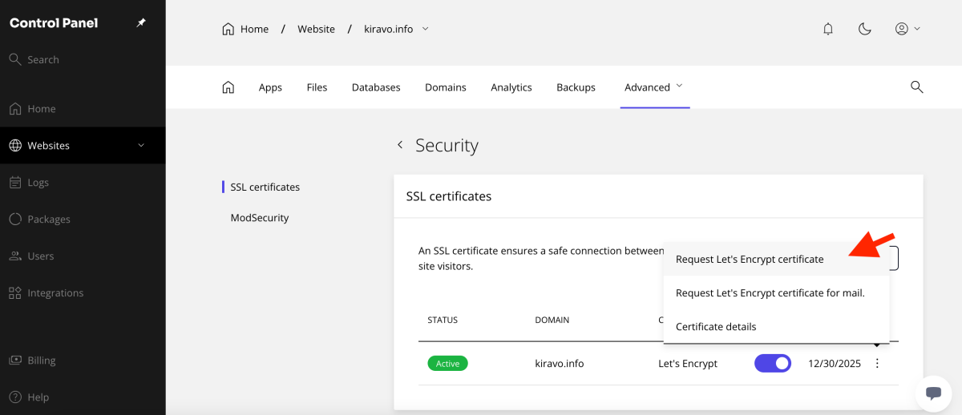Image resolution: width=962 pixels, height=415 pixels.
Task: Click the magnifier icon in the tab bar
Action: click(917, 87)
